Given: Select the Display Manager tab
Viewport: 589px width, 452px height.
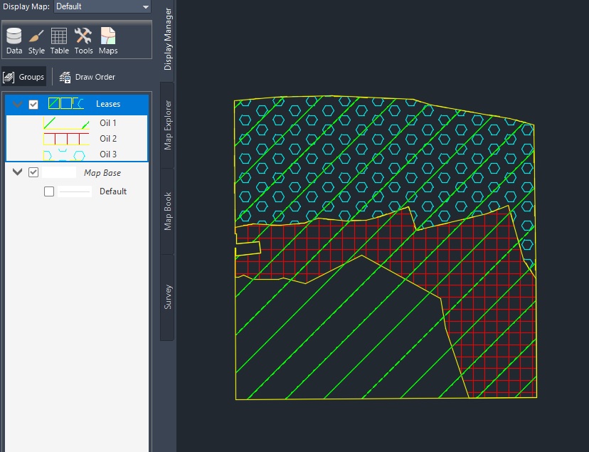Looking at the screenshot, I should (166, 40).
